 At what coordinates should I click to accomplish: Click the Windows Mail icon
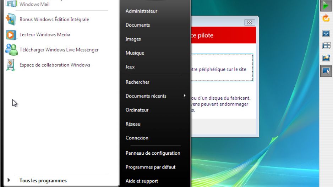11,3
